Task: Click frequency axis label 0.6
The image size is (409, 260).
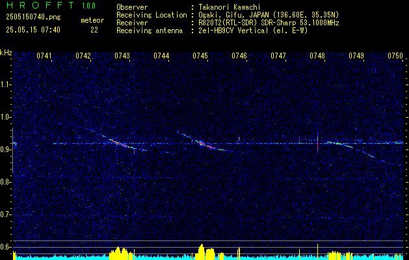Action: [5, 247]
